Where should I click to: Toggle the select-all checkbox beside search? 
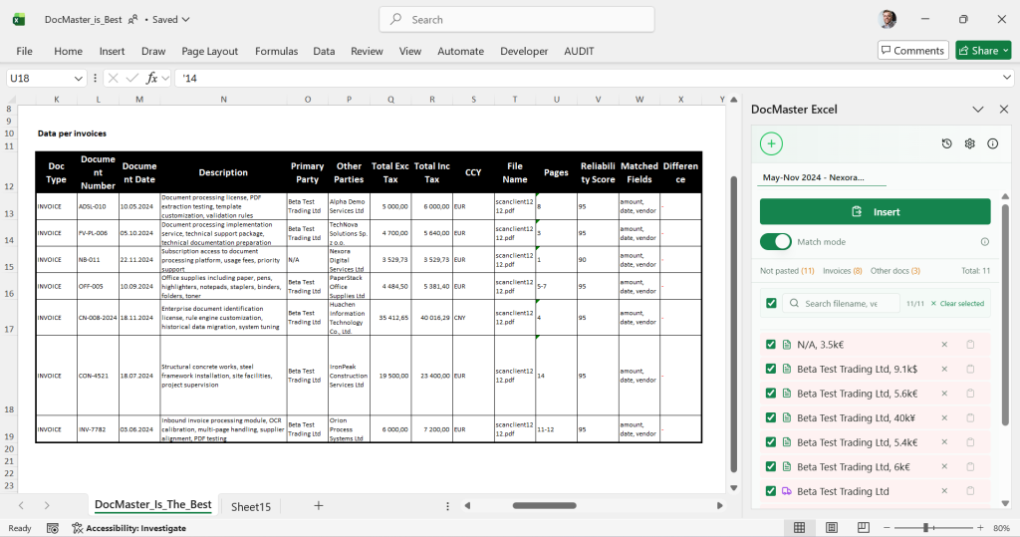click(x=772, y=303)
